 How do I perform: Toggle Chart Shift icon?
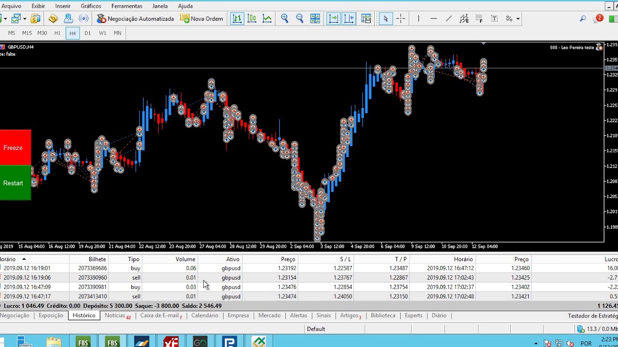(x=349, y=19)
